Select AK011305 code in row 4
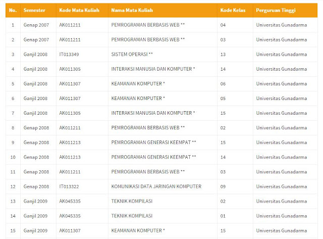The width and height of the screenshot is (323, 239). (70, 69)
